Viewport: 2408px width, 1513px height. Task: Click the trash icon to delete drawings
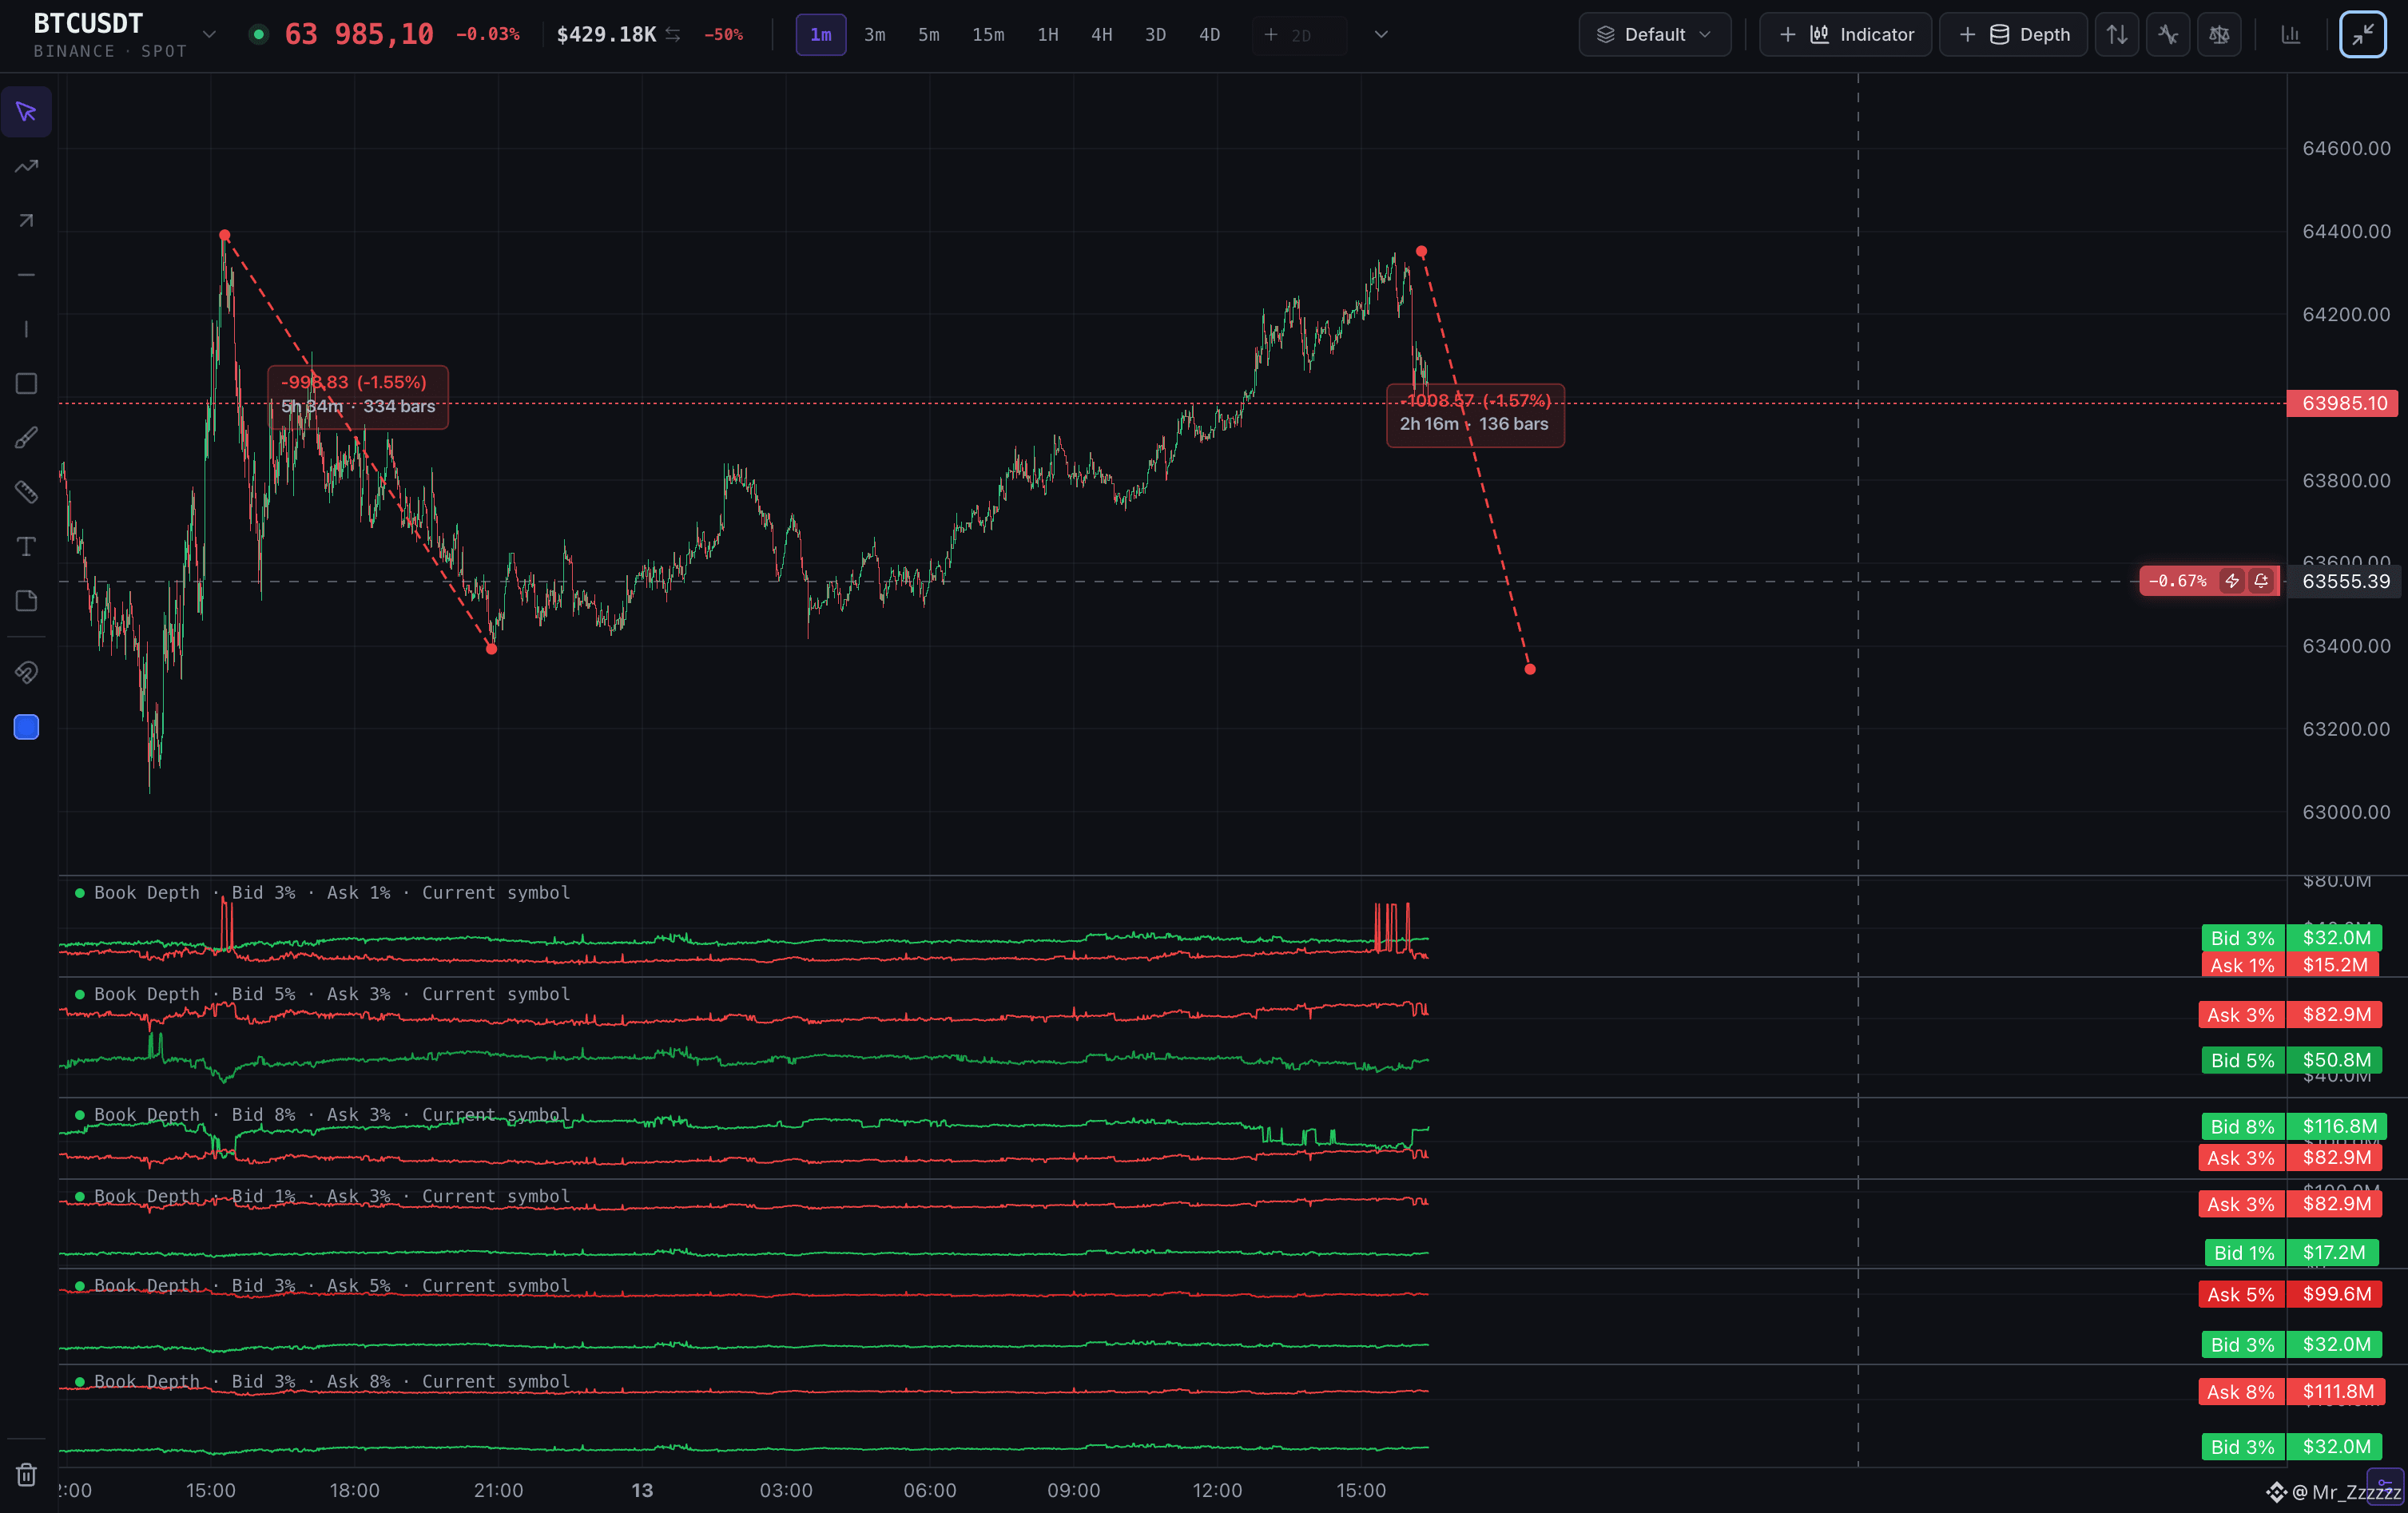[26, 1474]
